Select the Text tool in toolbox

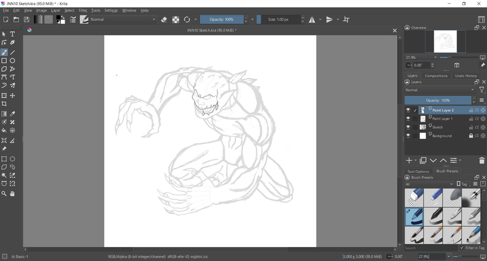click(x=12, y=34)
